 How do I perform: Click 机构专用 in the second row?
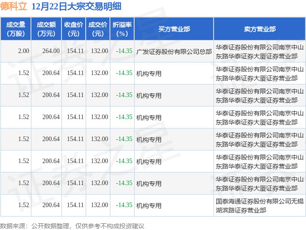[149, 74]
